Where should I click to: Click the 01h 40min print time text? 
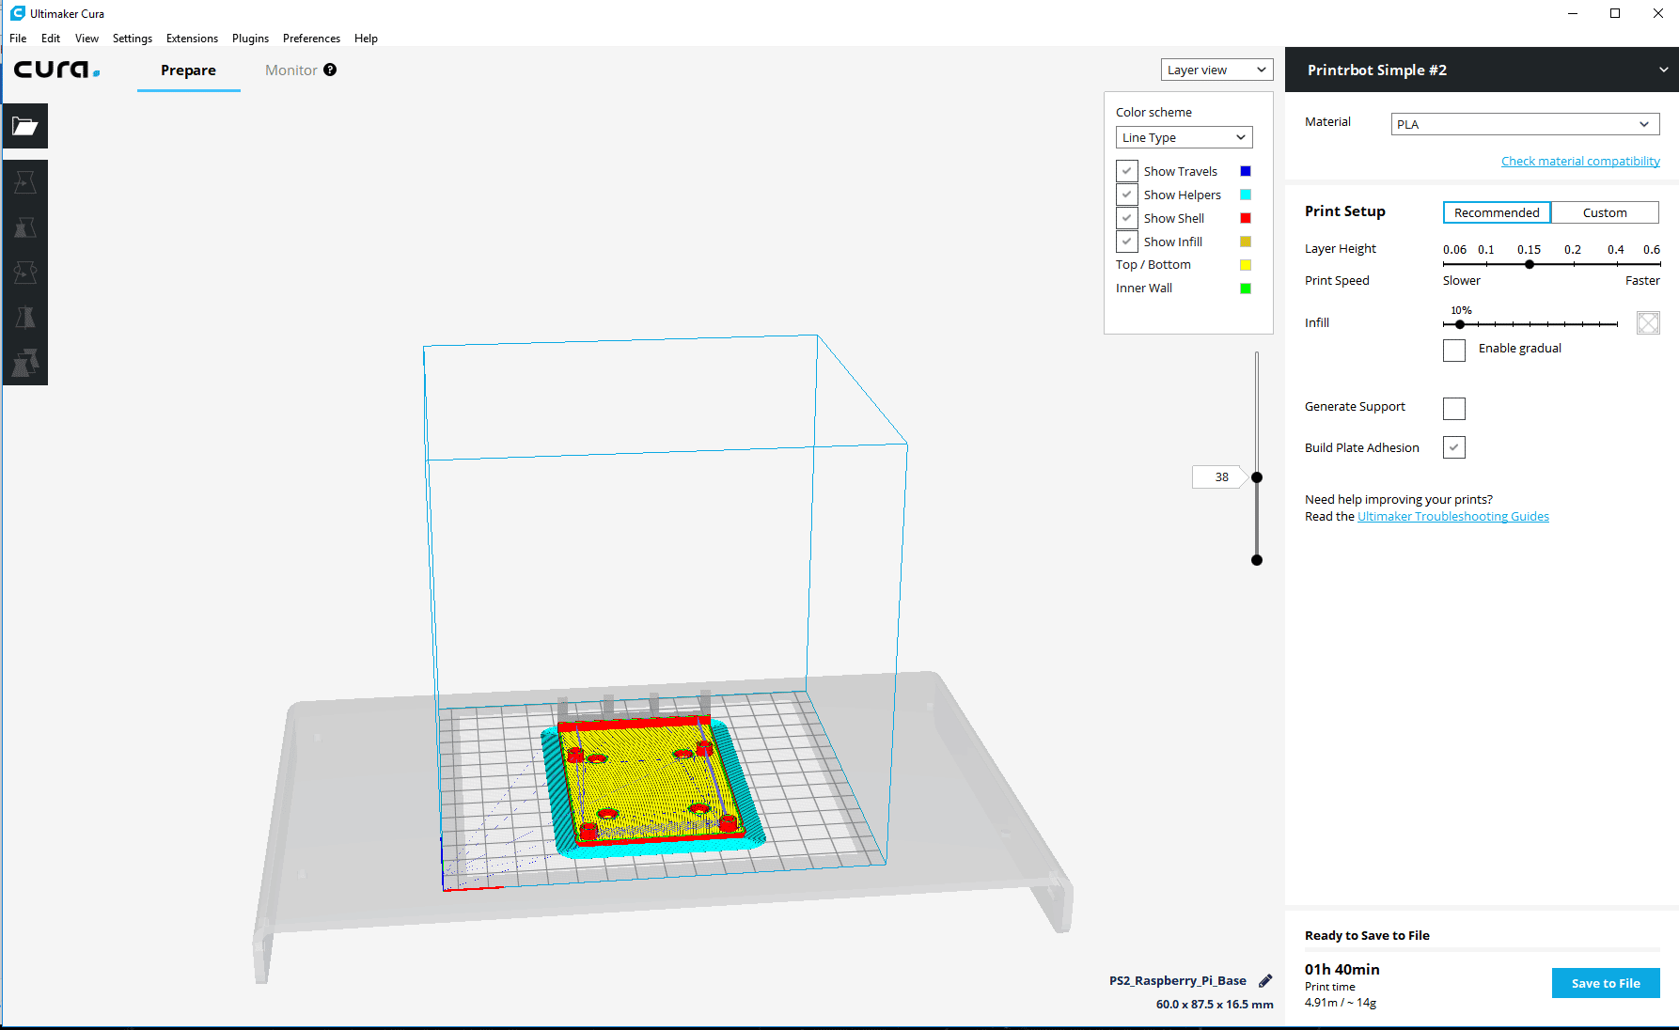(1342, 969)
